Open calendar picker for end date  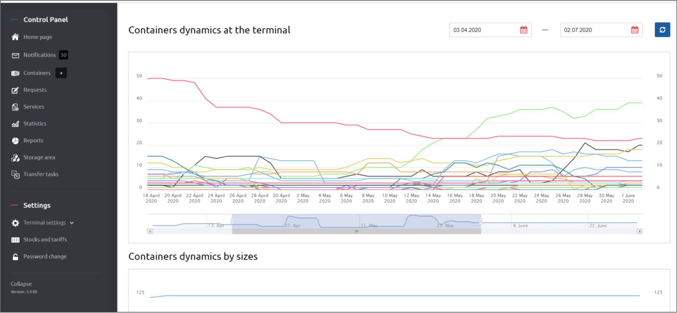[x=634, y=30]
